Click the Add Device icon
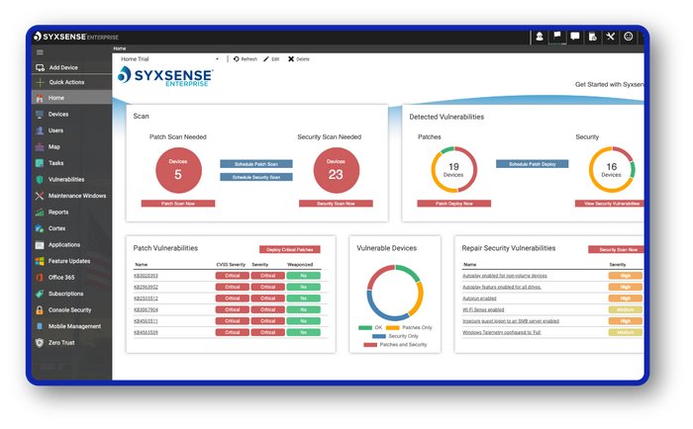This screenshot has width=693, height=429. click(x=40, y=67)
